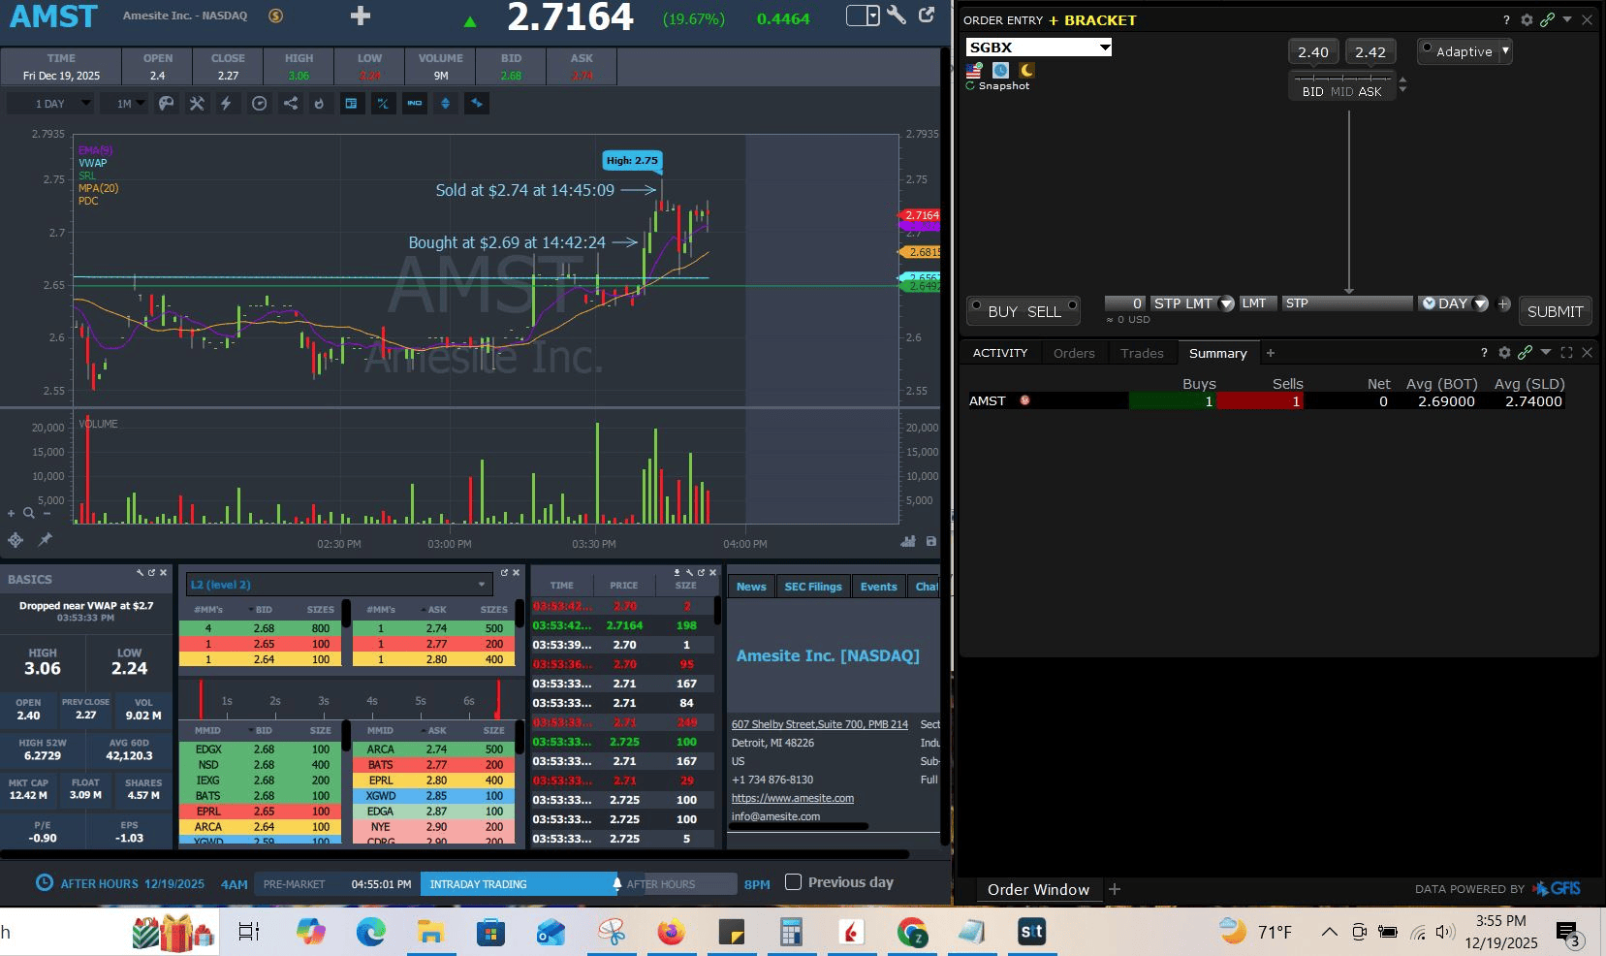Open the amesite.com website link
This screenshot has height=956, width=1606.
point(792,798)
